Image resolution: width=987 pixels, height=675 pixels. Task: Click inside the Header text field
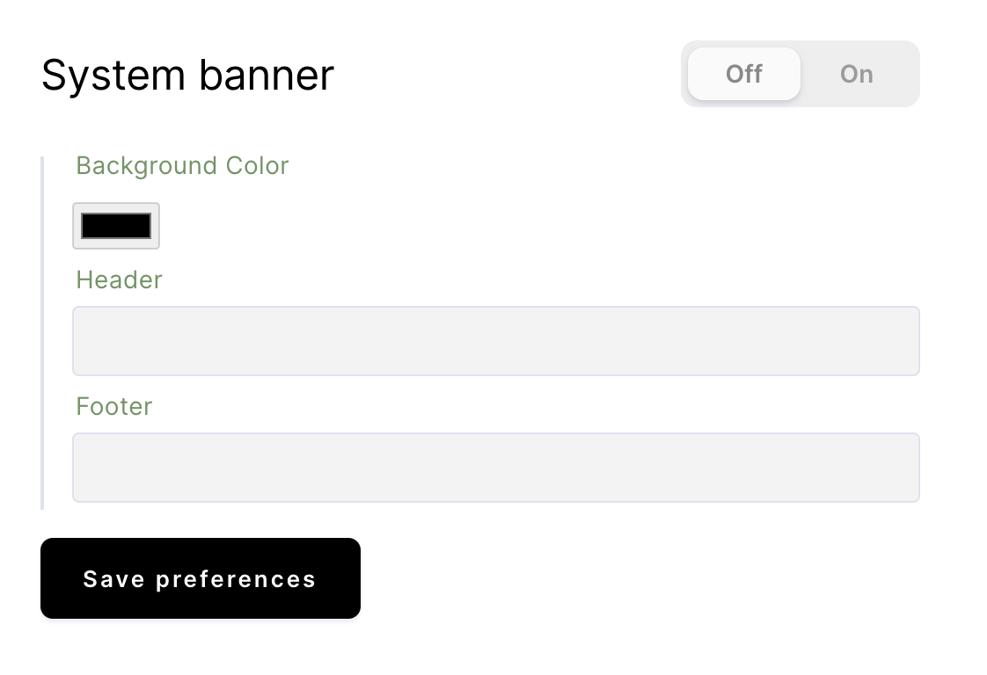[x=495, y=341]
